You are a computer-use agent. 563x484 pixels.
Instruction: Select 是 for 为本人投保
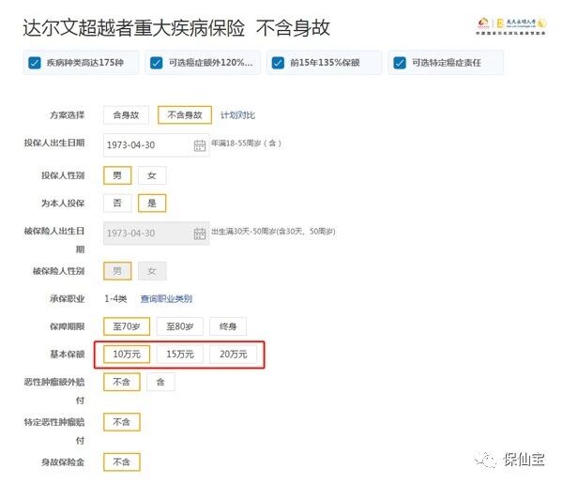(x=152, y=204)
